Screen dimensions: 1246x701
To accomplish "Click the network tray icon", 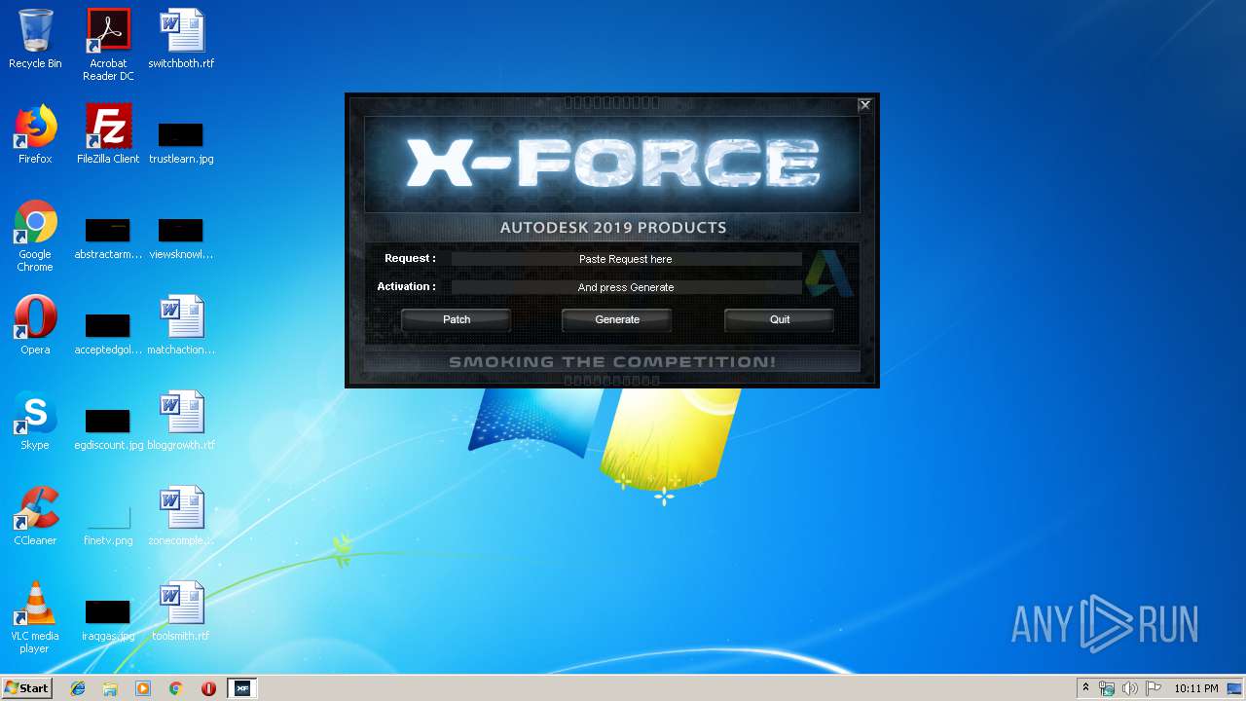I will pos(1107,688).
